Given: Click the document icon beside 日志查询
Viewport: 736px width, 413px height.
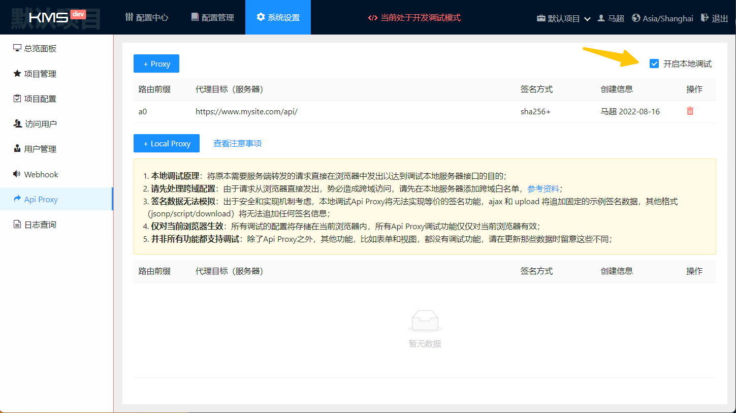Looking at the screenshot, I should click(x=17, y=225).
